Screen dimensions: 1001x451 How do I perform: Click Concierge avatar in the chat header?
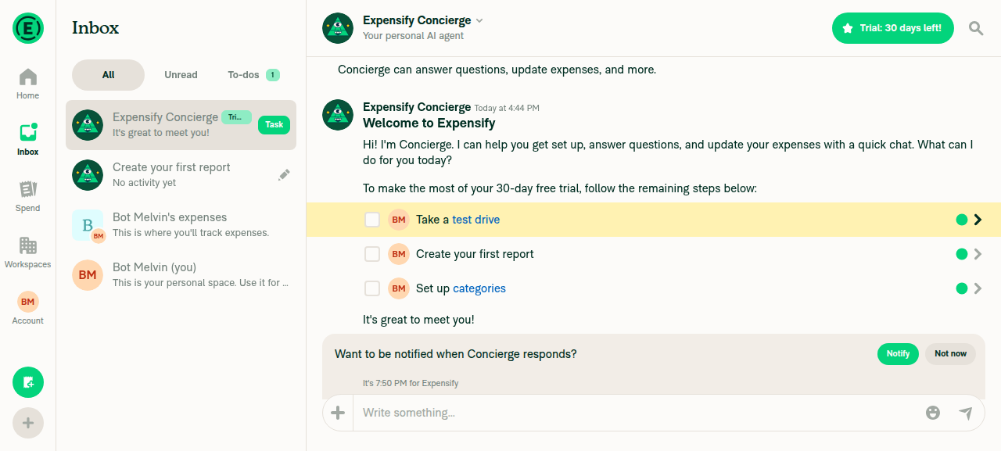coord(338,28)
